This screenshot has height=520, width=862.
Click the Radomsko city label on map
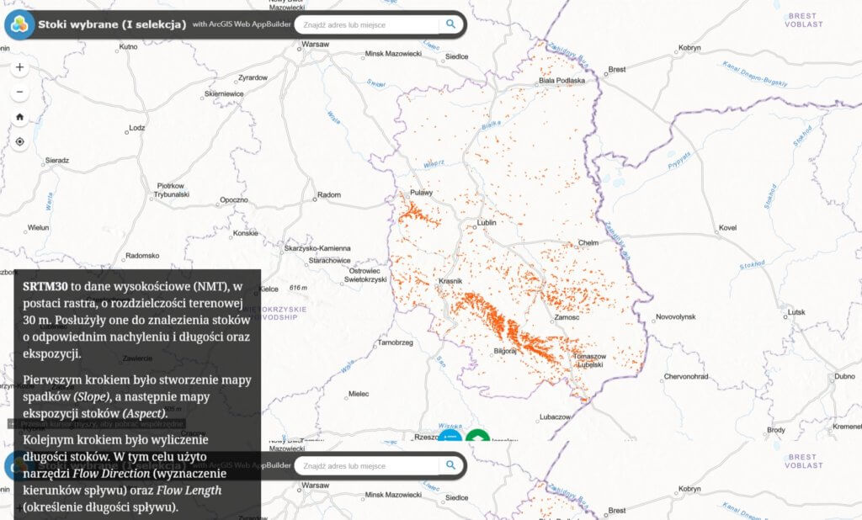tap(142, 256)
